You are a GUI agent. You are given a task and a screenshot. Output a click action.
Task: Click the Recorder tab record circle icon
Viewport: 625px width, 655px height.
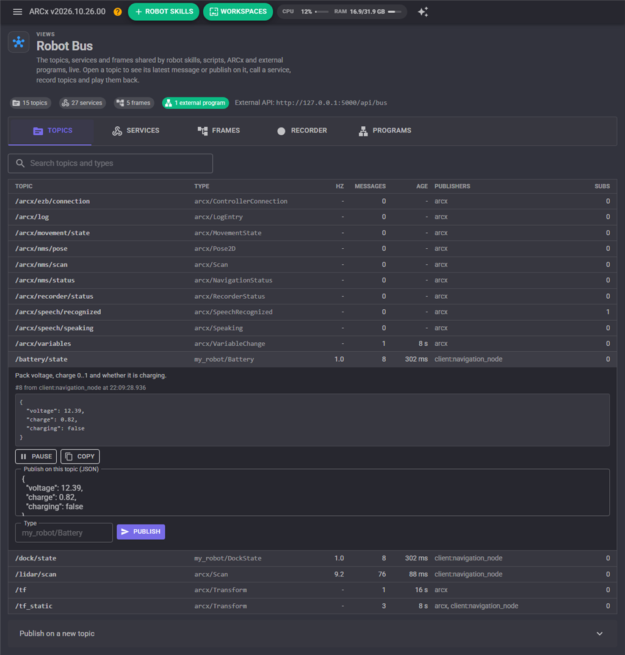tap(281, 131)
